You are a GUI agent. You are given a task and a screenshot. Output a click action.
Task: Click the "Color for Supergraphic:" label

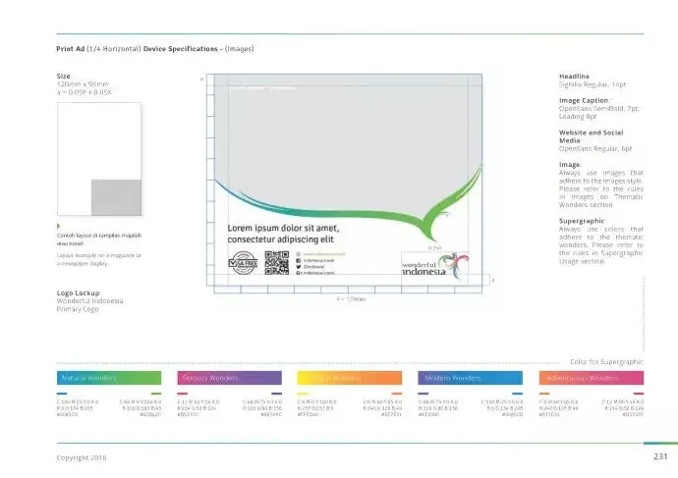tap(606, 362)
